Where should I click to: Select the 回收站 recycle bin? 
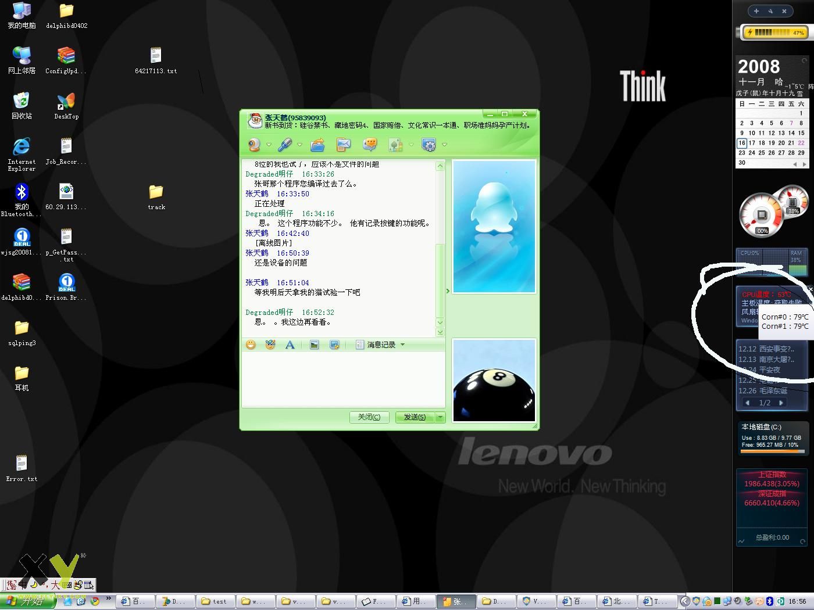[22, 106]
